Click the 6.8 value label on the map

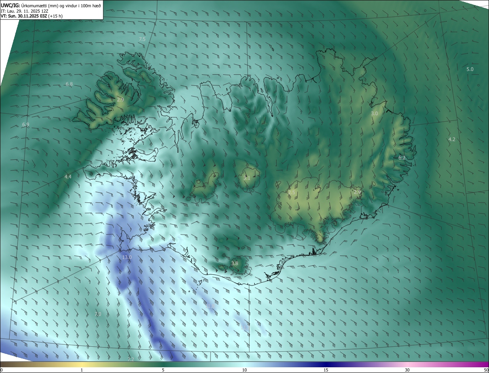69,84
